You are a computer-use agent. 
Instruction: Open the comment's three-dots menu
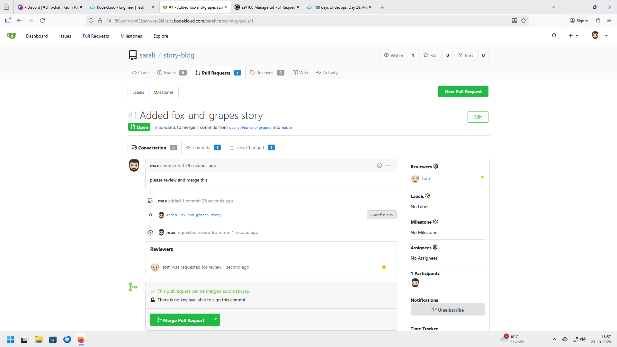tap(389, 165)
